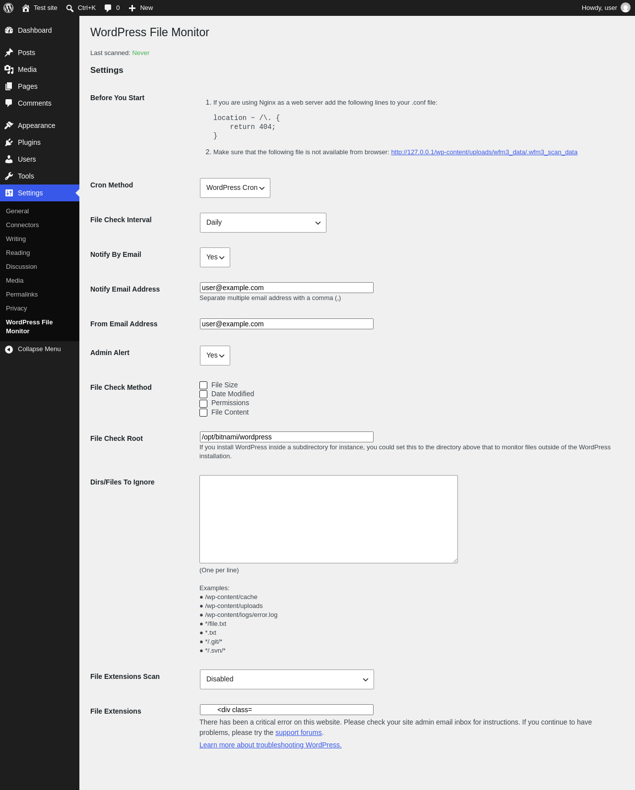The height and width of the screenshot is (790, 635).
Task: Enable the File Size checkbox
Action: [x=203, y=385]
